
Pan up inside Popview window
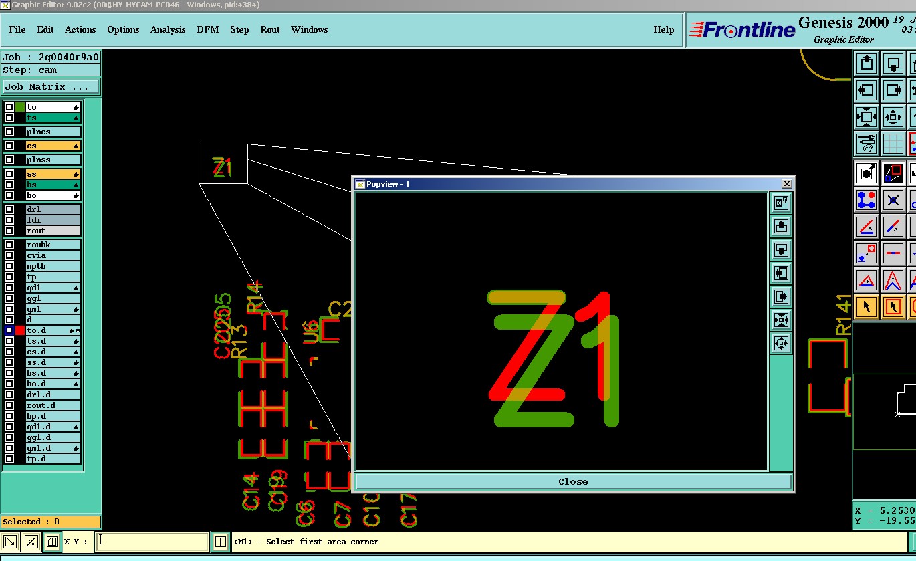pyautogui.click(x=781, y=226)
